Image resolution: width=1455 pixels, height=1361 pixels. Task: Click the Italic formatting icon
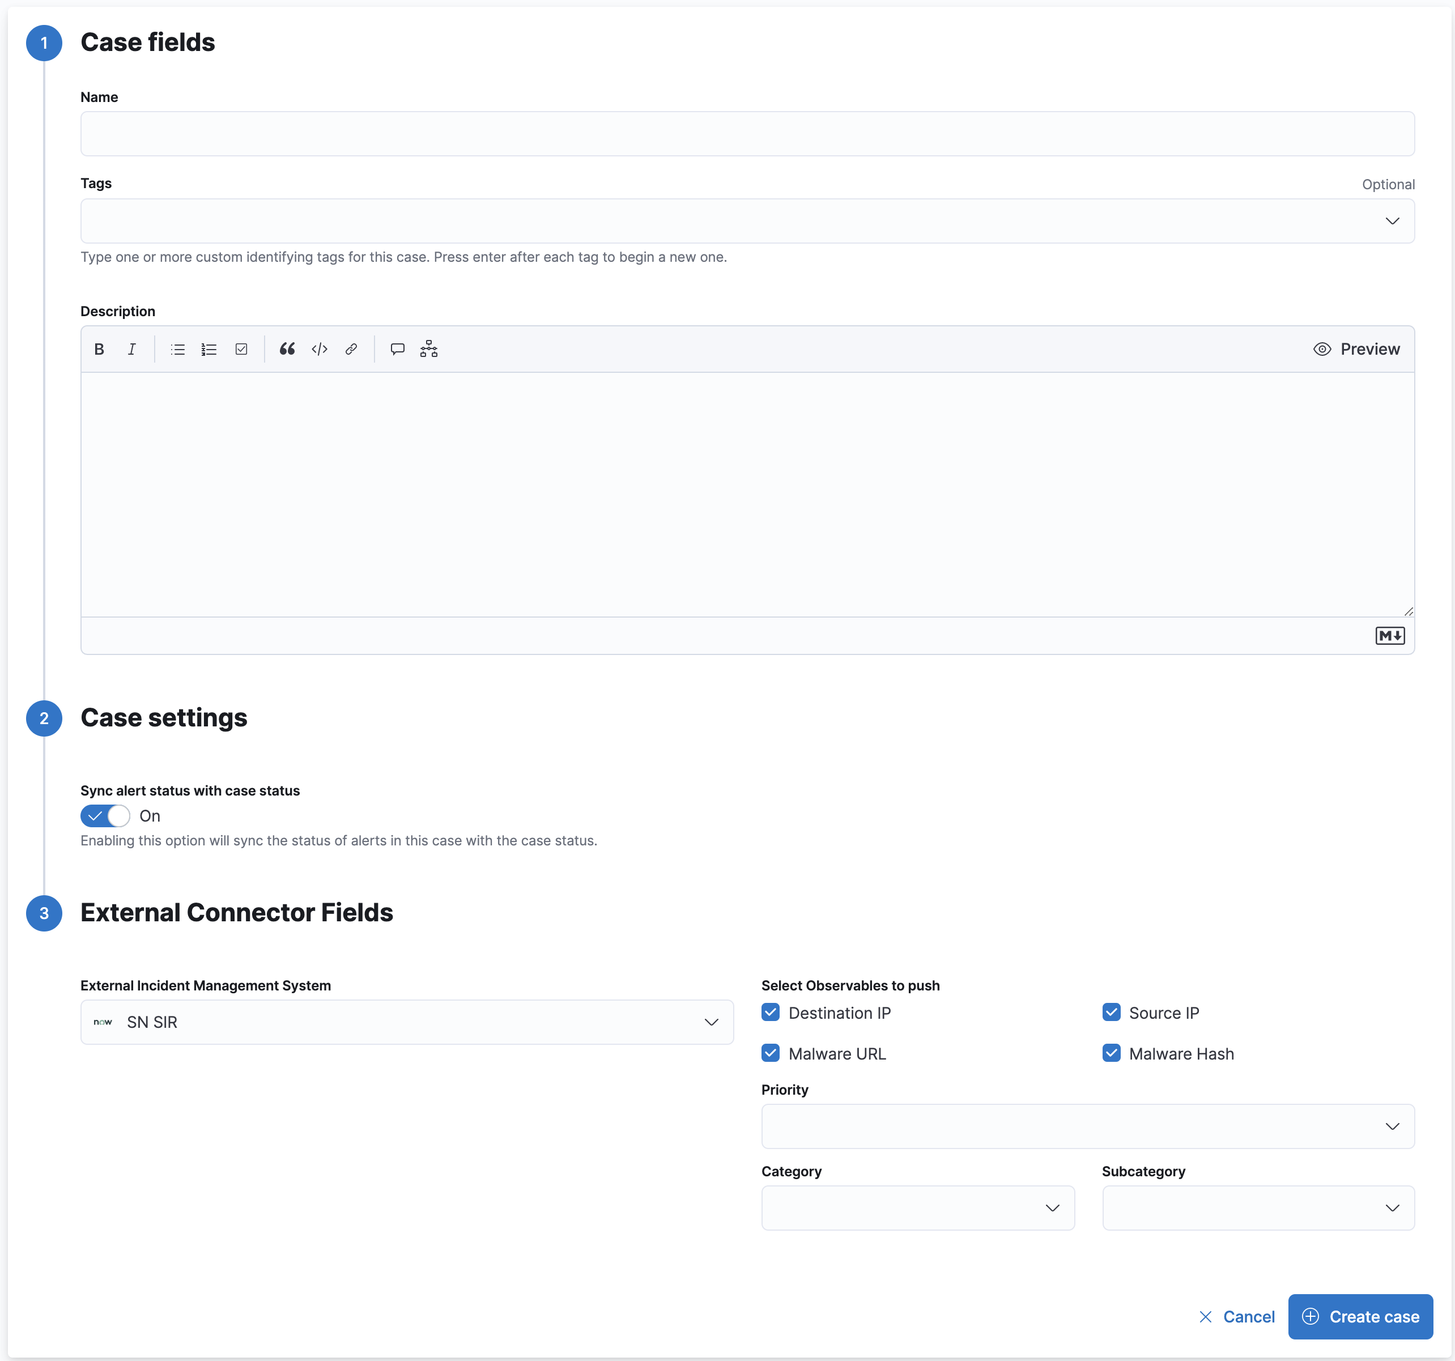[132, 349]
